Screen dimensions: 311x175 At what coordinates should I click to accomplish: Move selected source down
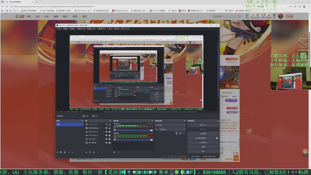click(101, 152)
